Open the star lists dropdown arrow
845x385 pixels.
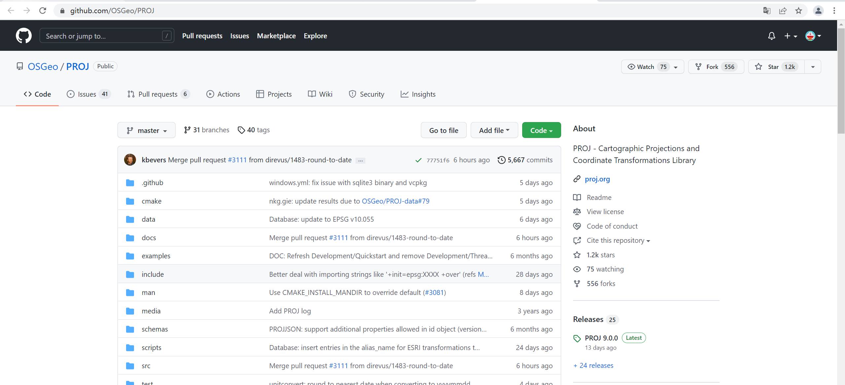click(813, 67)
